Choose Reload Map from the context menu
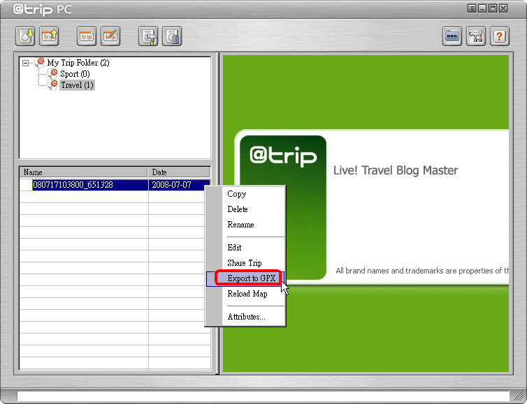527x404 pixels. coord(245,294)
